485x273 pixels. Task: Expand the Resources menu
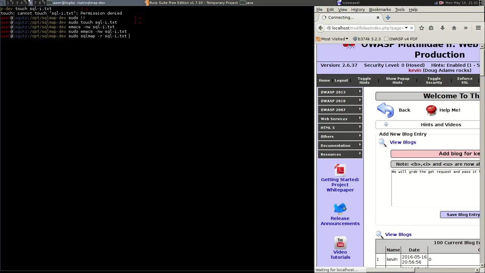click(x=340, y=154)
